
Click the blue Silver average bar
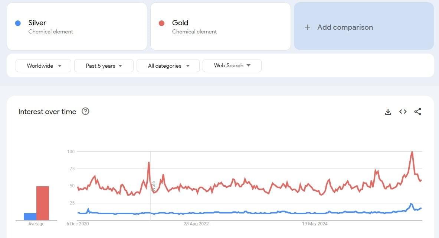(30, 216)
